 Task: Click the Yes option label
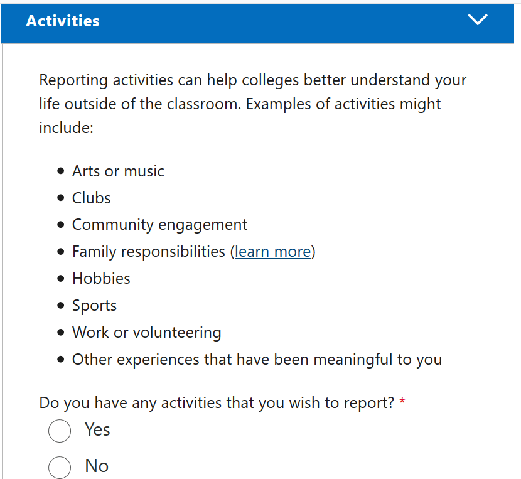[97, 429]
